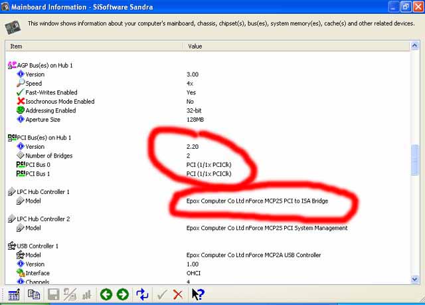Sort by the Value column header
Image resolution: width=425 pixels, height=305 pixels.
[297, 47]
